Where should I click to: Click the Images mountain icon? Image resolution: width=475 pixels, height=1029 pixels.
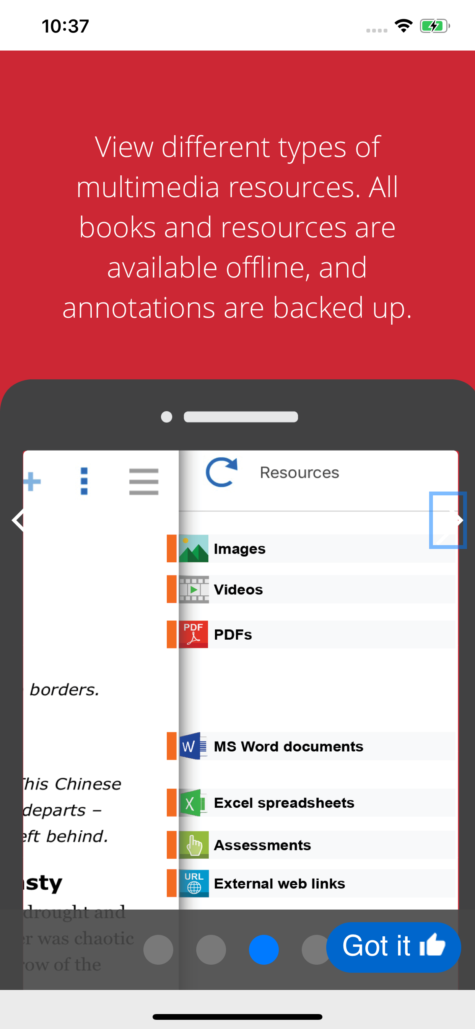click(x=194, y=549)
